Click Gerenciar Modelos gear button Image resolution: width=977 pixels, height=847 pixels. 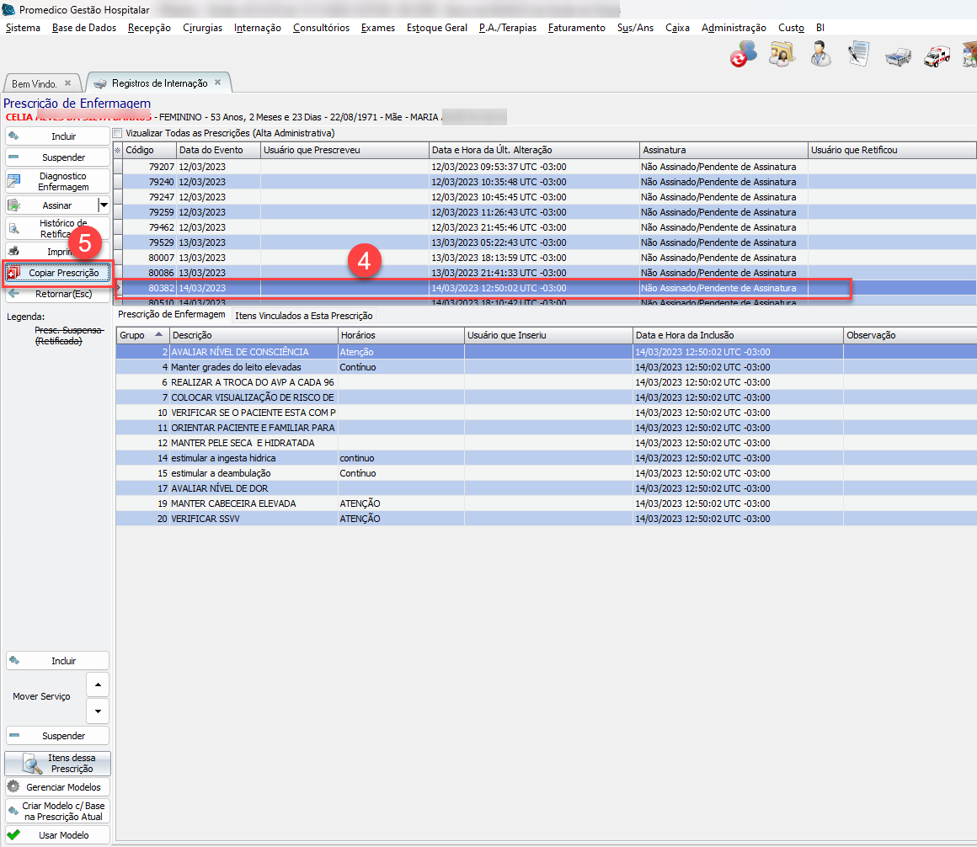coord(58,787)
